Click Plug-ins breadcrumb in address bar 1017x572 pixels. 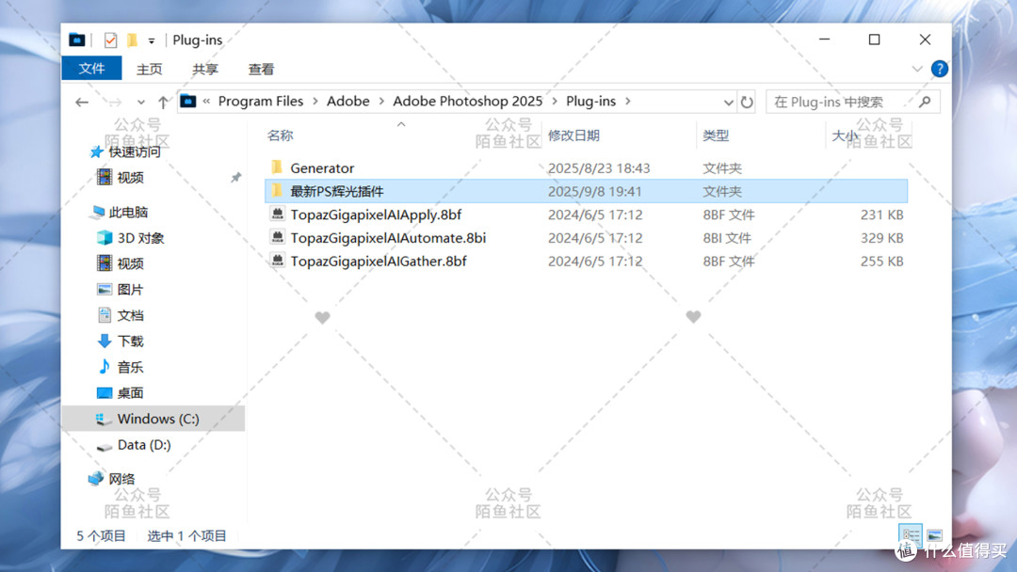(x=590, y=101)
